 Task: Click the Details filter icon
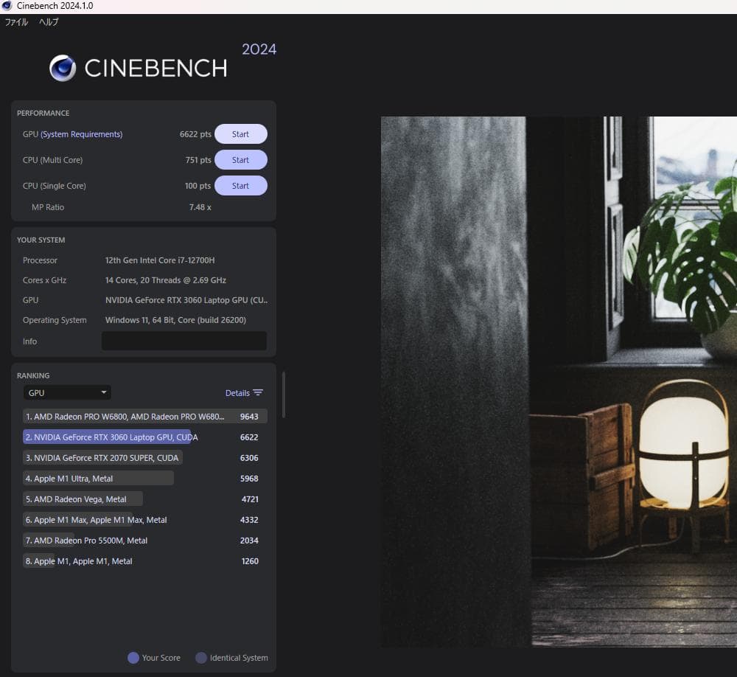click(258, 393)
